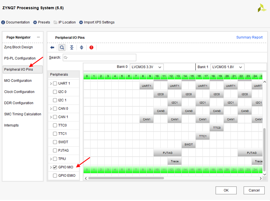Open PS-PL Configuration page
The height and width of the screenshot is (201, 270).
click(20, 58)
